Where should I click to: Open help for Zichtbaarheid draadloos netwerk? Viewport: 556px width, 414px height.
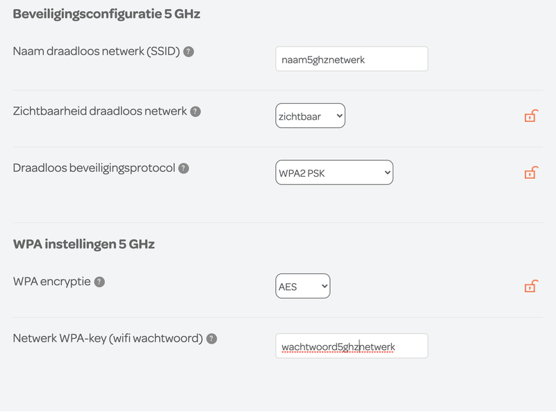(195, 111)
